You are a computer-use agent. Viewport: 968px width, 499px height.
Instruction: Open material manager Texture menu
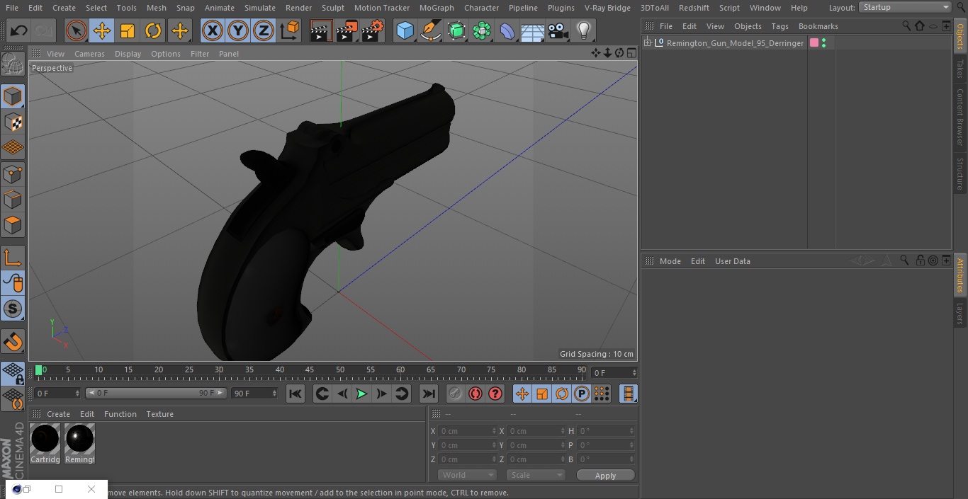159,414
